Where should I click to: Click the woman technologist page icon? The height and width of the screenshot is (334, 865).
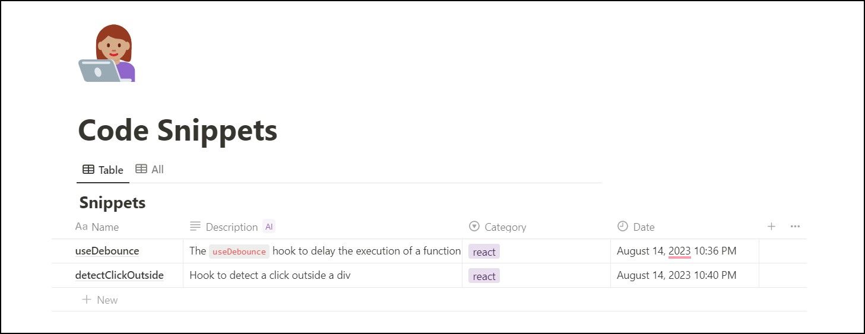[107, 53]
